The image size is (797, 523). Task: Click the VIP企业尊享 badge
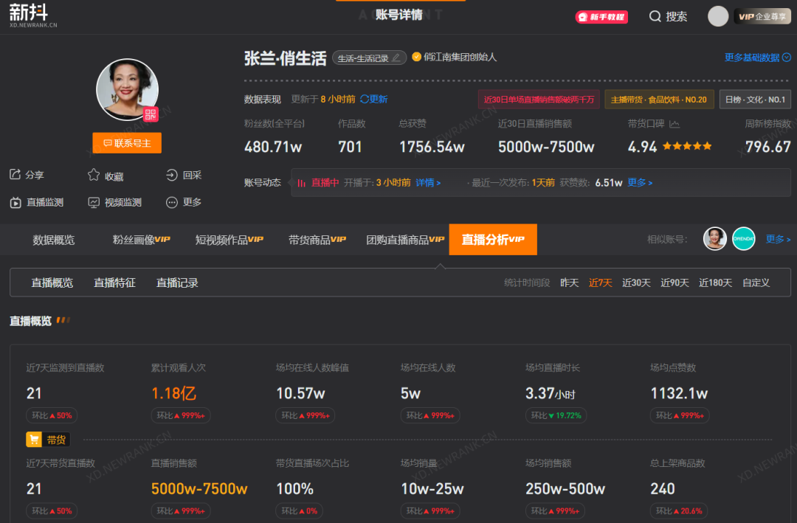point(762,16)
